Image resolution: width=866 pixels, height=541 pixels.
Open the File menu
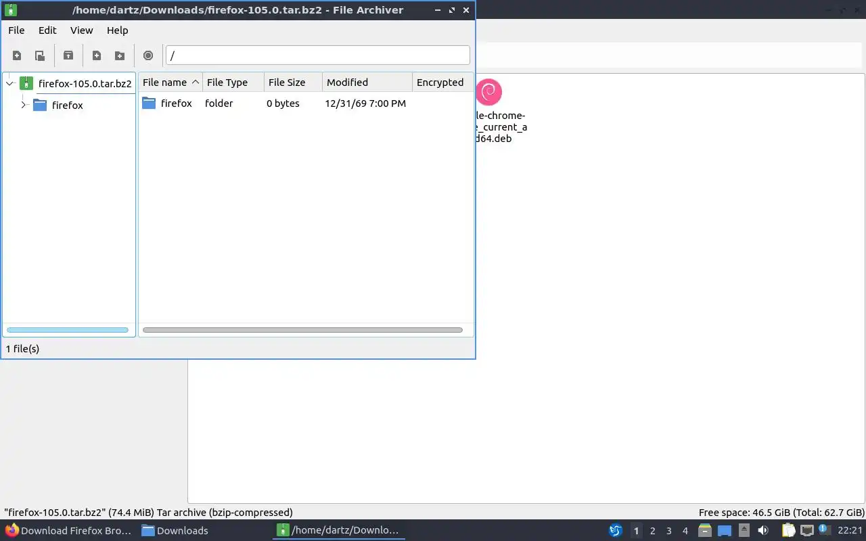pyautogui.click(x=16, y=30)
